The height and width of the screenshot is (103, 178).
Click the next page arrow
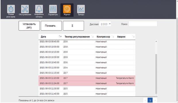155,100
